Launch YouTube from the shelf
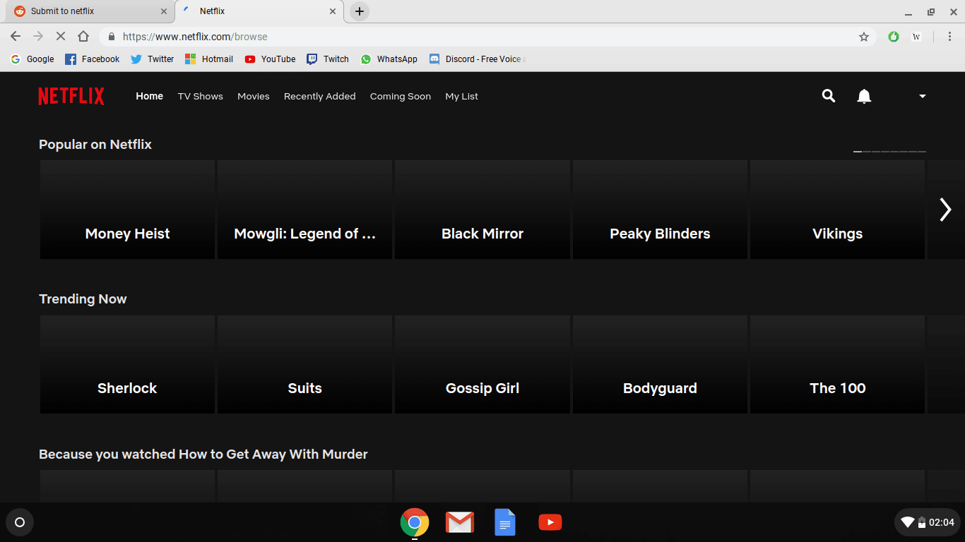Screen dimensions: 965x542 tap(550, 522)
